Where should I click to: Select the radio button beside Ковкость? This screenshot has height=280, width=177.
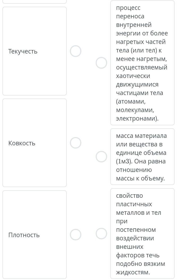tap(75, 143)
